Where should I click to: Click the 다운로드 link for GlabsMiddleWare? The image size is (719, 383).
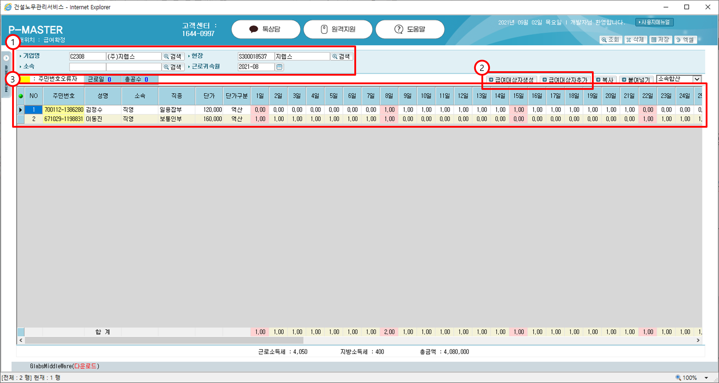(85, 366)
